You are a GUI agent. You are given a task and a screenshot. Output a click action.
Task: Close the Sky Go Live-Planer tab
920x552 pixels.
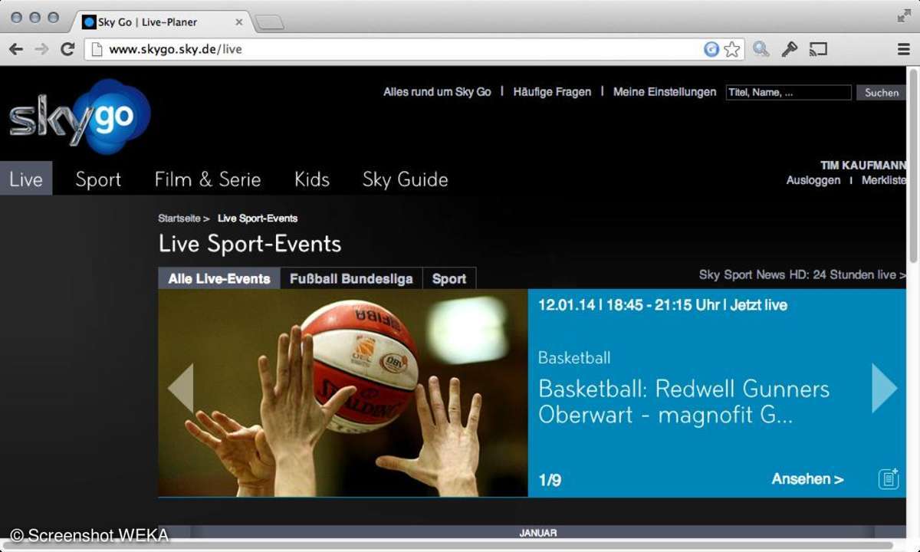coord(239,22)
